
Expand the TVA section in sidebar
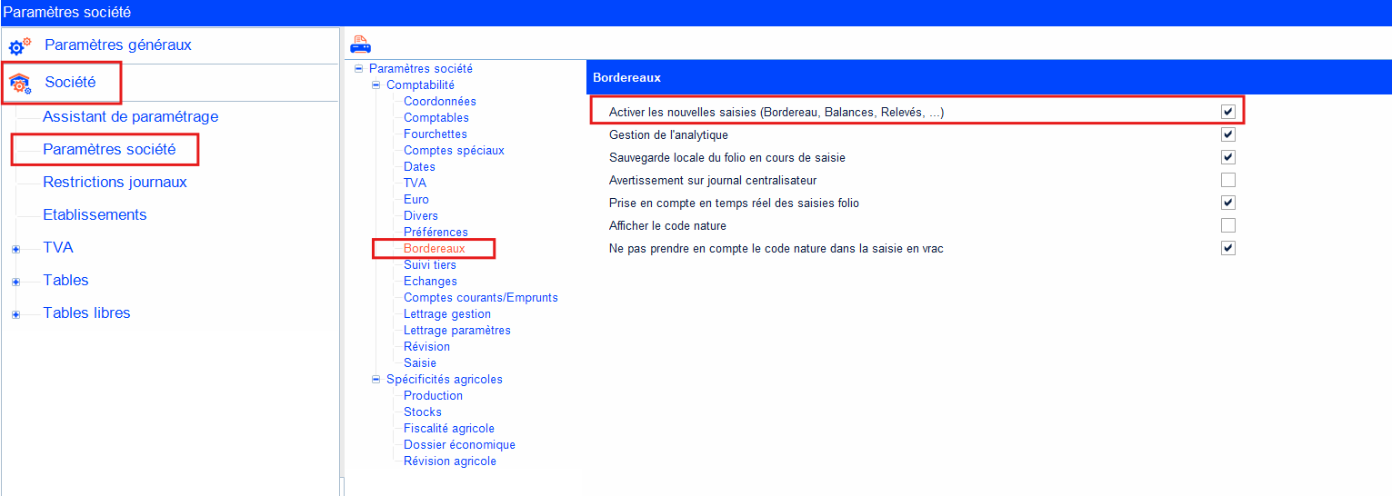point(15,248)
